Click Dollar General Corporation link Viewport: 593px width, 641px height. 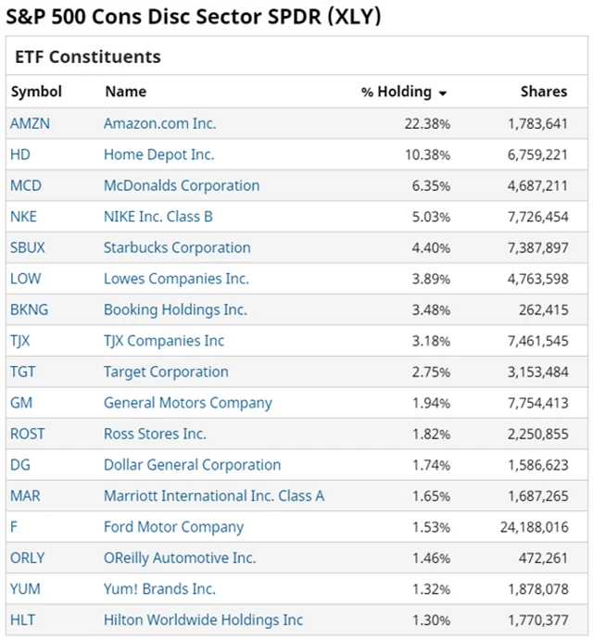192,465
